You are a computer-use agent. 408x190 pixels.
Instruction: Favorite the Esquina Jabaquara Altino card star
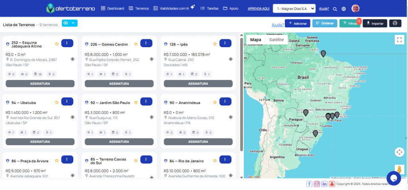[57, 44]
